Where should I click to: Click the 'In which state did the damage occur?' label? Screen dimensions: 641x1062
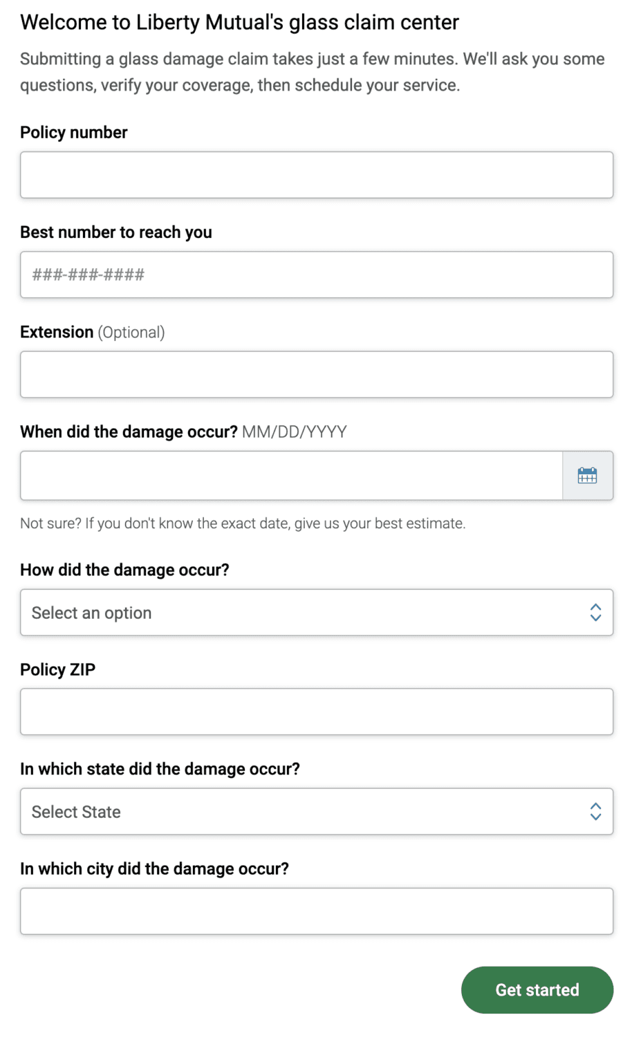160,770
